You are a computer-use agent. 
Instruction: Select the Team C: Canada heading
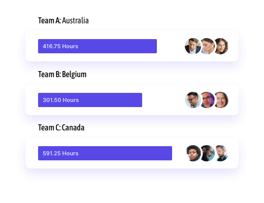(x=61, y=128)
